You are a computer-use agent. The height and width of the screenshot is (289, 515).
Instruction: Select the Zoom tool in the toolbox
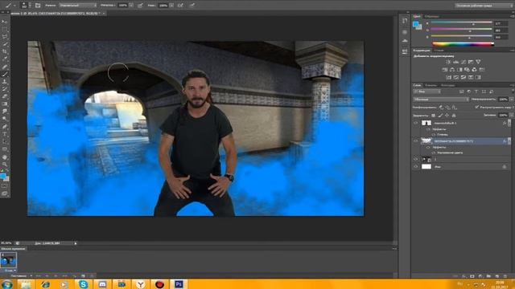[5, 164]
